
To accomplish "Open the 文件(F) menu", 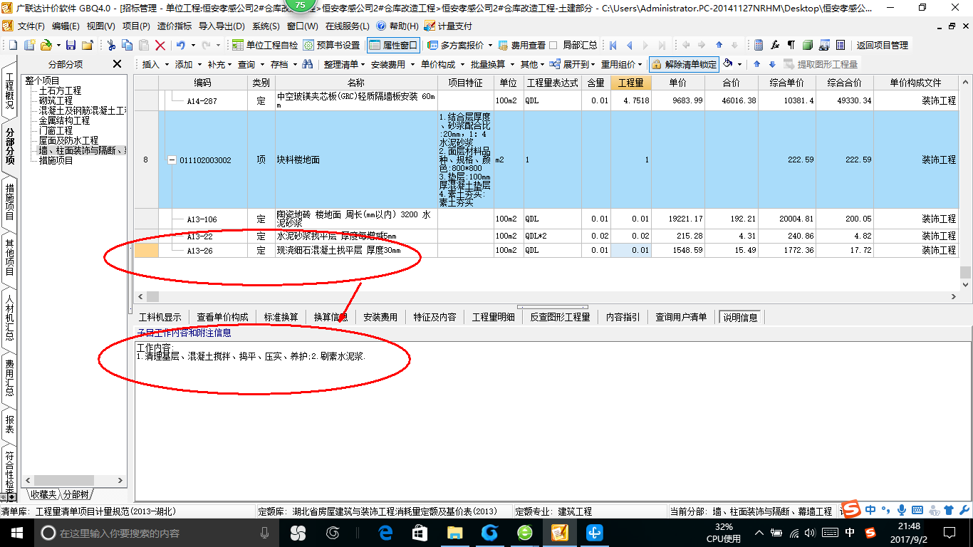I will click(31, 26).
